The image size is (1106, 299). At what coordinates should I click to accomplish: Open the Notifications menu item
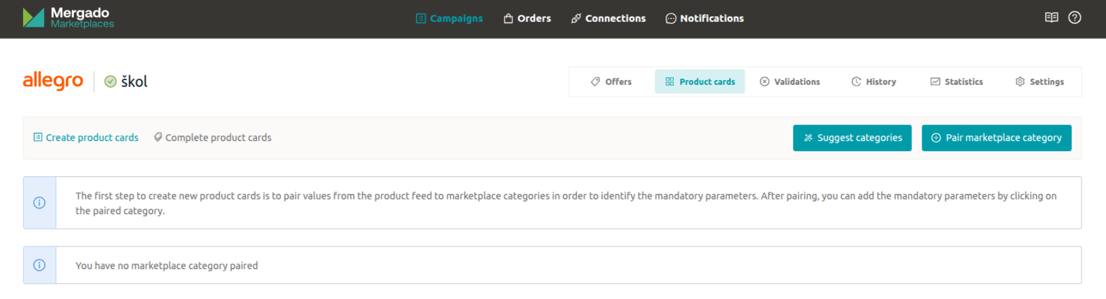click(705, 18)
